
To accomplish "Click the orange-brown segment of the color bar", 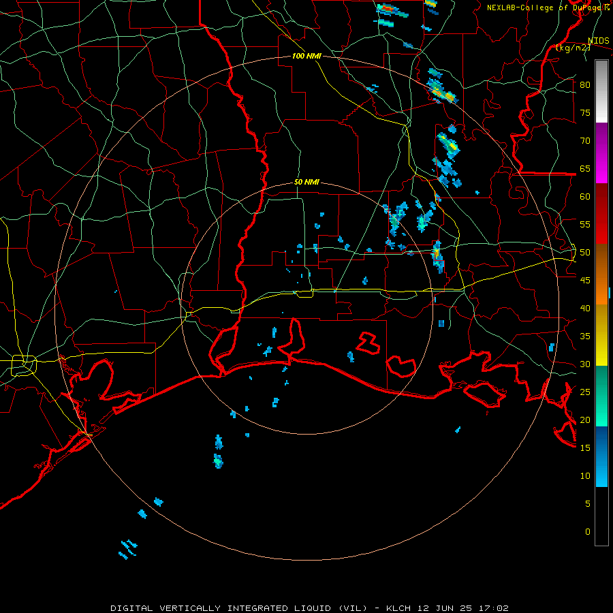I will pyautogui.click(x=601, y=274).
